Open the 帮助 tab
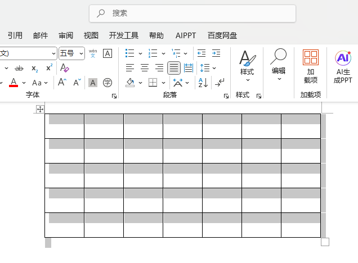 [156, 35]
